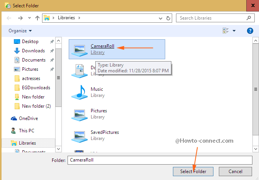Open New folder in navigation pane
The height and width of the screenshot is (180, 259).
pos(33,97)
